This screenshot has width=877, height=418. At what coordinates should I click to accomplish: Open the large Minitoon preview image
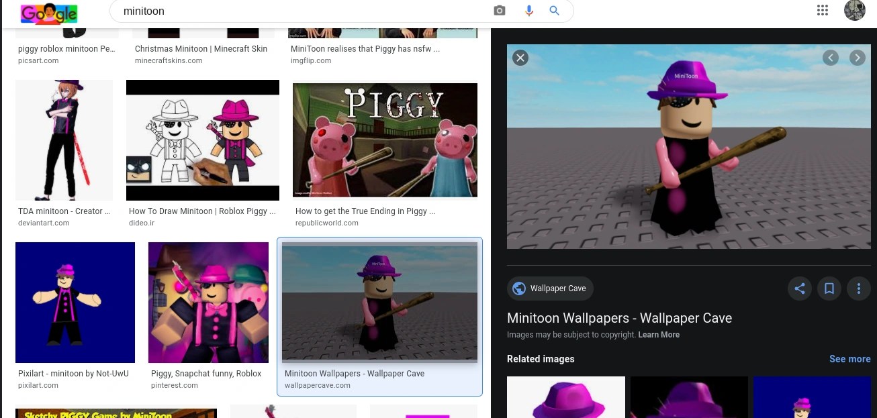click(688, 147)
